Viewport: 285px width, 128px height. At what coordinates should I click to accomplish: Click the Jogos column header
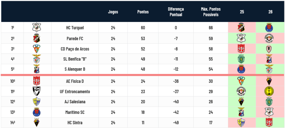[113, 12]
